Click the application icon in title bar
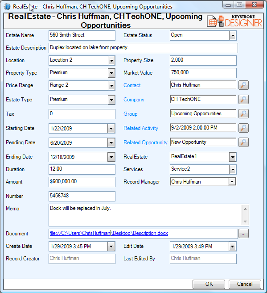267x293 pixels. click(7, 7)
